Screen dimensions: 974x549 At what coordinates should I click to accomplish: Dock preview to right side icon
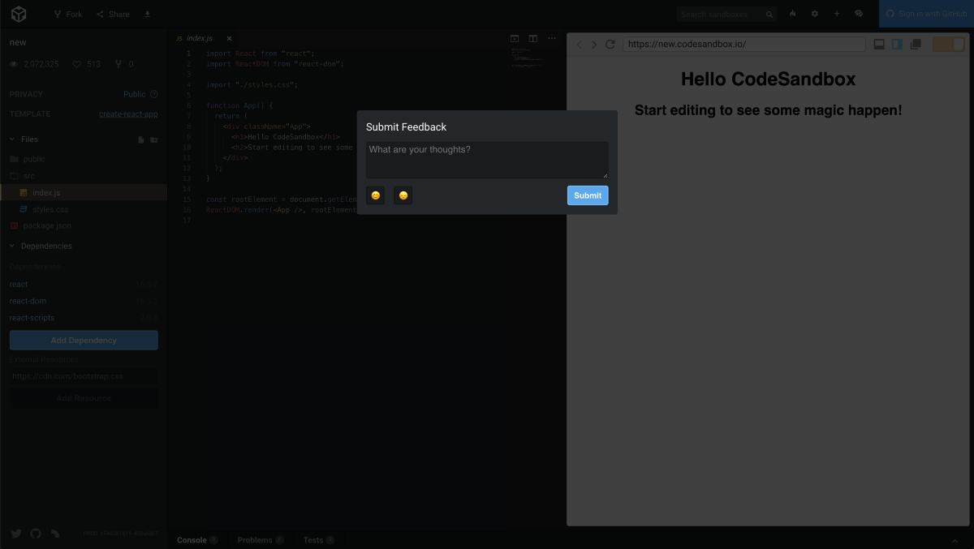(897, 45)
